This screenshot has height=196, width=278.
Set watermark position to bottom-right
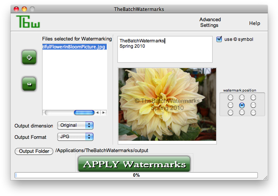(253, 112)
